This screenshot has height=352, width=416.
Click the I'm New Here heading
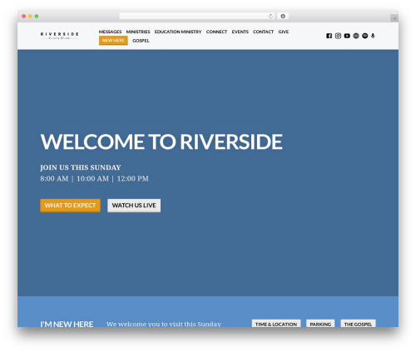tap(67, 324)
